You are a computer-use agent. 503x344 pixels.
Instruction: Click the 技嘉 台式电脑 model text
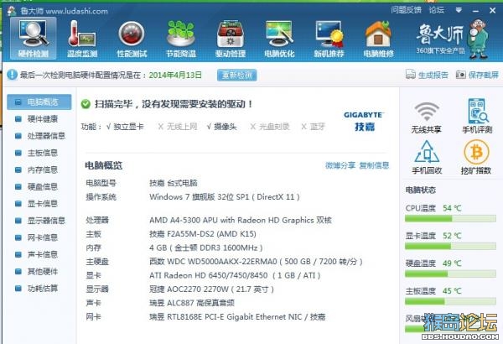click(174, 183)
